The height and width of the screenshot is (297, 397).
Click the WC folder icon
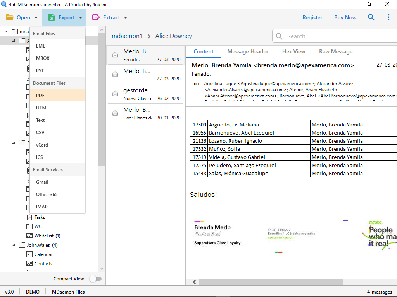(29, 226)
